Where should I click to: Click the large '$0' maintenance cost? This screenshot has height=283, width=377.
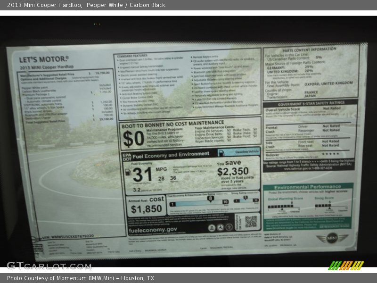click(133, 139)
